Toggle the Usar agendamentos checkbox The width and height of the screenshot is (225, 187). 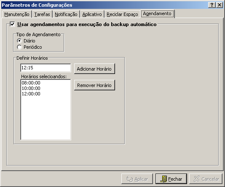pos(12,24)
